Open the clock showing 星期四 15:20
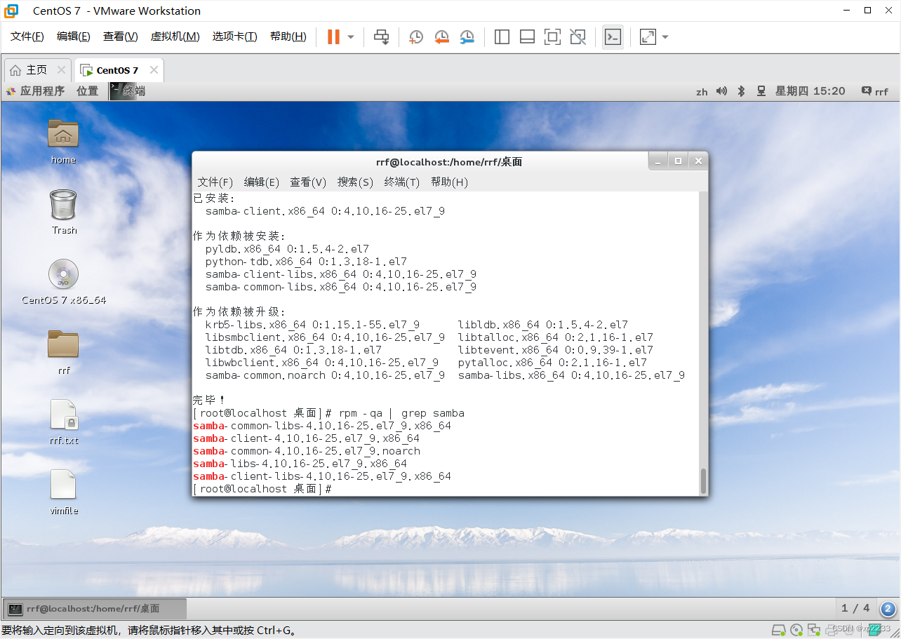 coord(810,91)
